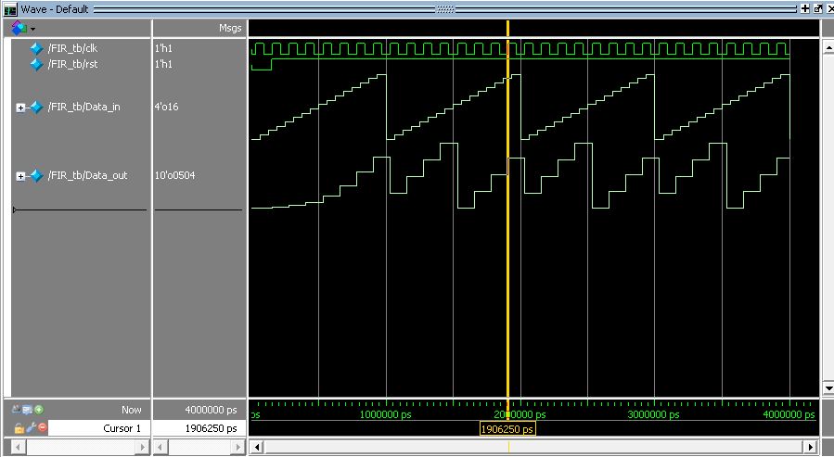
Task: Click the Cursor 1 name field
Action: (99, 428)
